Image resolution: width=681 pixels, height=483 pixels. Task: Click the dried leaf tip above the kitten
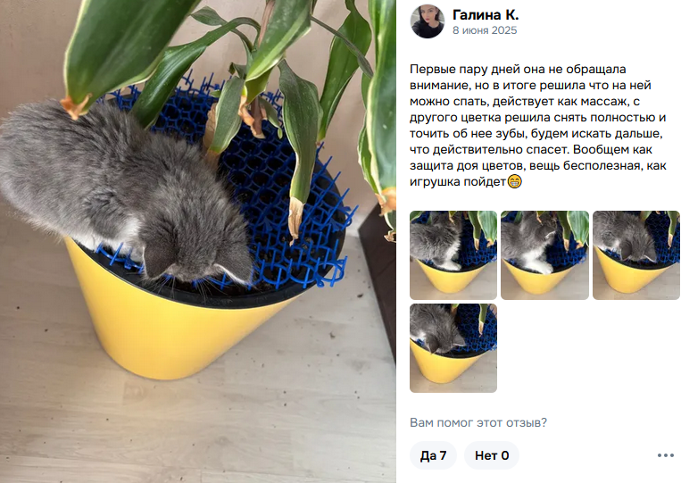click(73, 106)
